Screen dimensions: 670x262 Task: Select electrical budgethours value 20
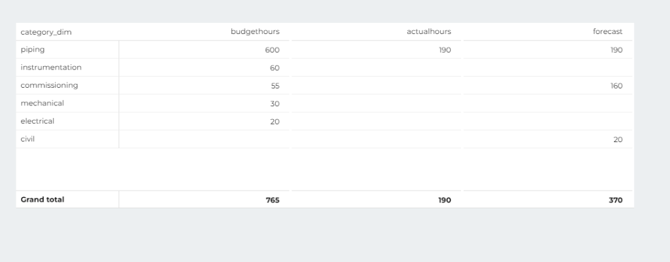[x=274, y=122]
